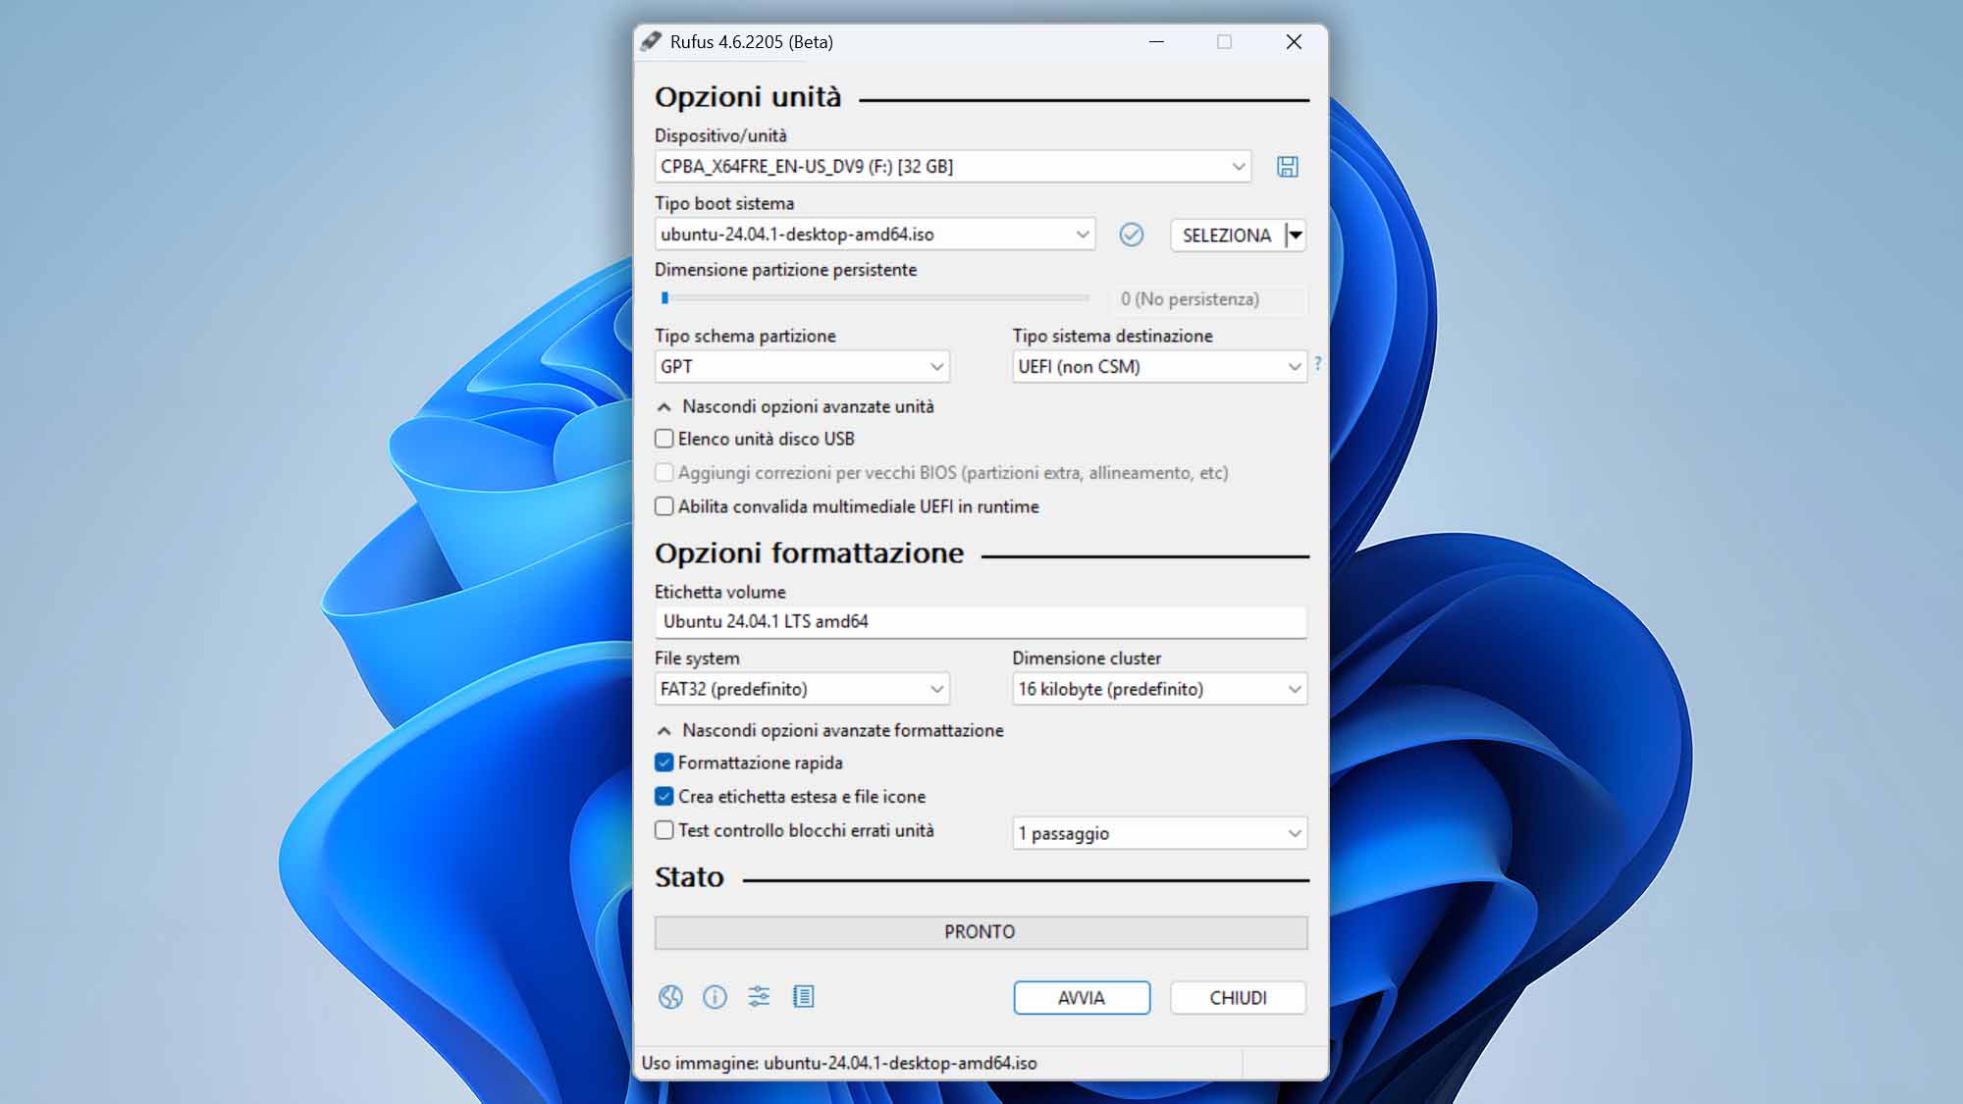Enable Elenco unità disco USB checkbox
The height and width of the screenshot is (1104, 1963).
[664, 439]
